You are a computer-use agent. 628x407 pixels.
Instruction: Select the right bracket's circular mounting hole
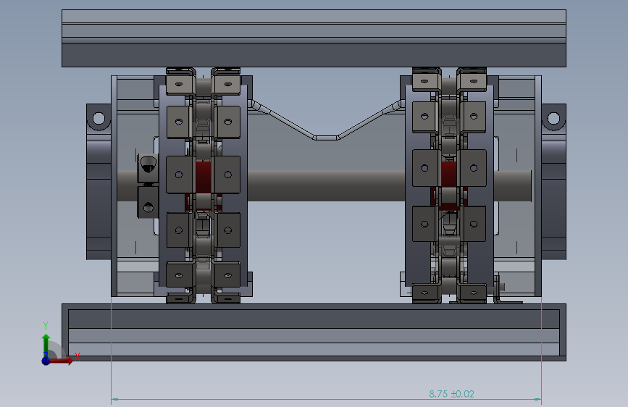[553, 118]
